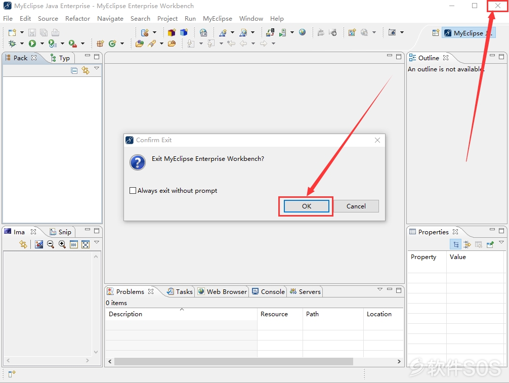
Task: Click Collapse All in Package Explorer
Action: tap(74, 70)
